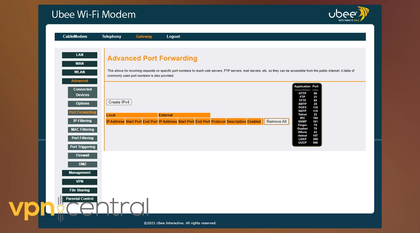Open the Firewall settings page
This screenshot has height=233, width=420.
[x=83, y=156]
